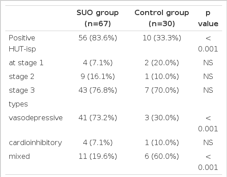
Task: Click the at stage 1 row label
Action: pyautogui.click(x=26, y=63)
